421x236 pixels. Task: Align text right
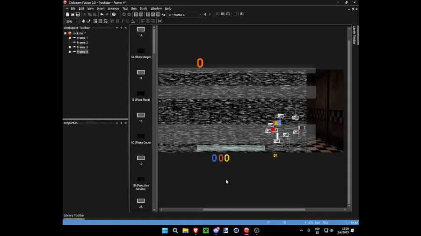(153, 21)
